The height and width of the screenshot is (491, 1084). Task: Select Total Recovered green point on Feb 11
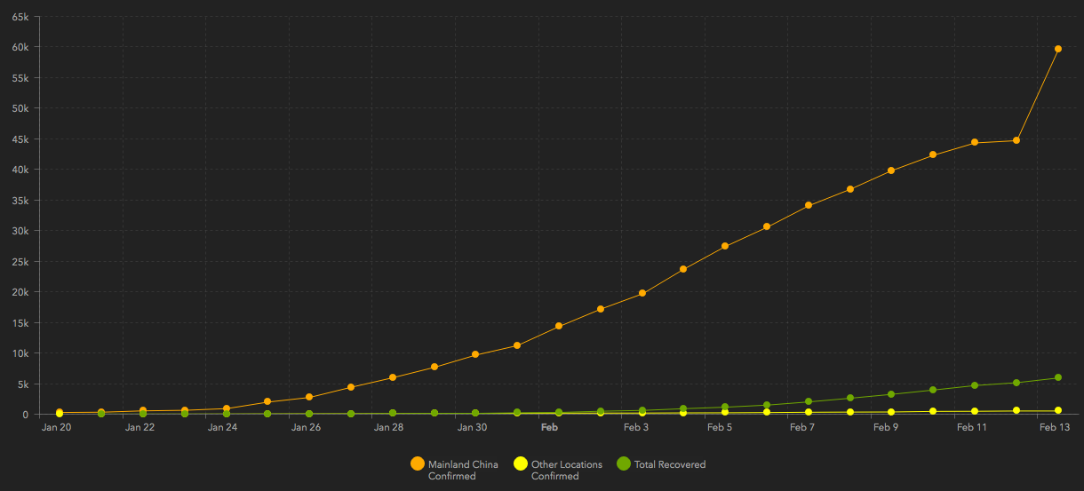click(x=975, y=385)
